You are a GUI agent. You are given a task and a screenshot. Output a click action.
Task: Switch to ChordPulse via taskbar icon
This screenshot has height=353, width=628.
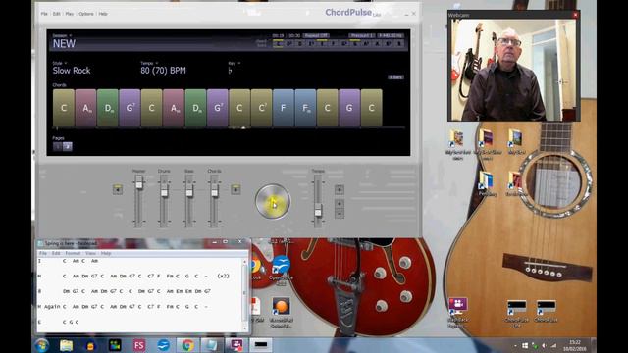pyautogui.click(x=261, y=345)
